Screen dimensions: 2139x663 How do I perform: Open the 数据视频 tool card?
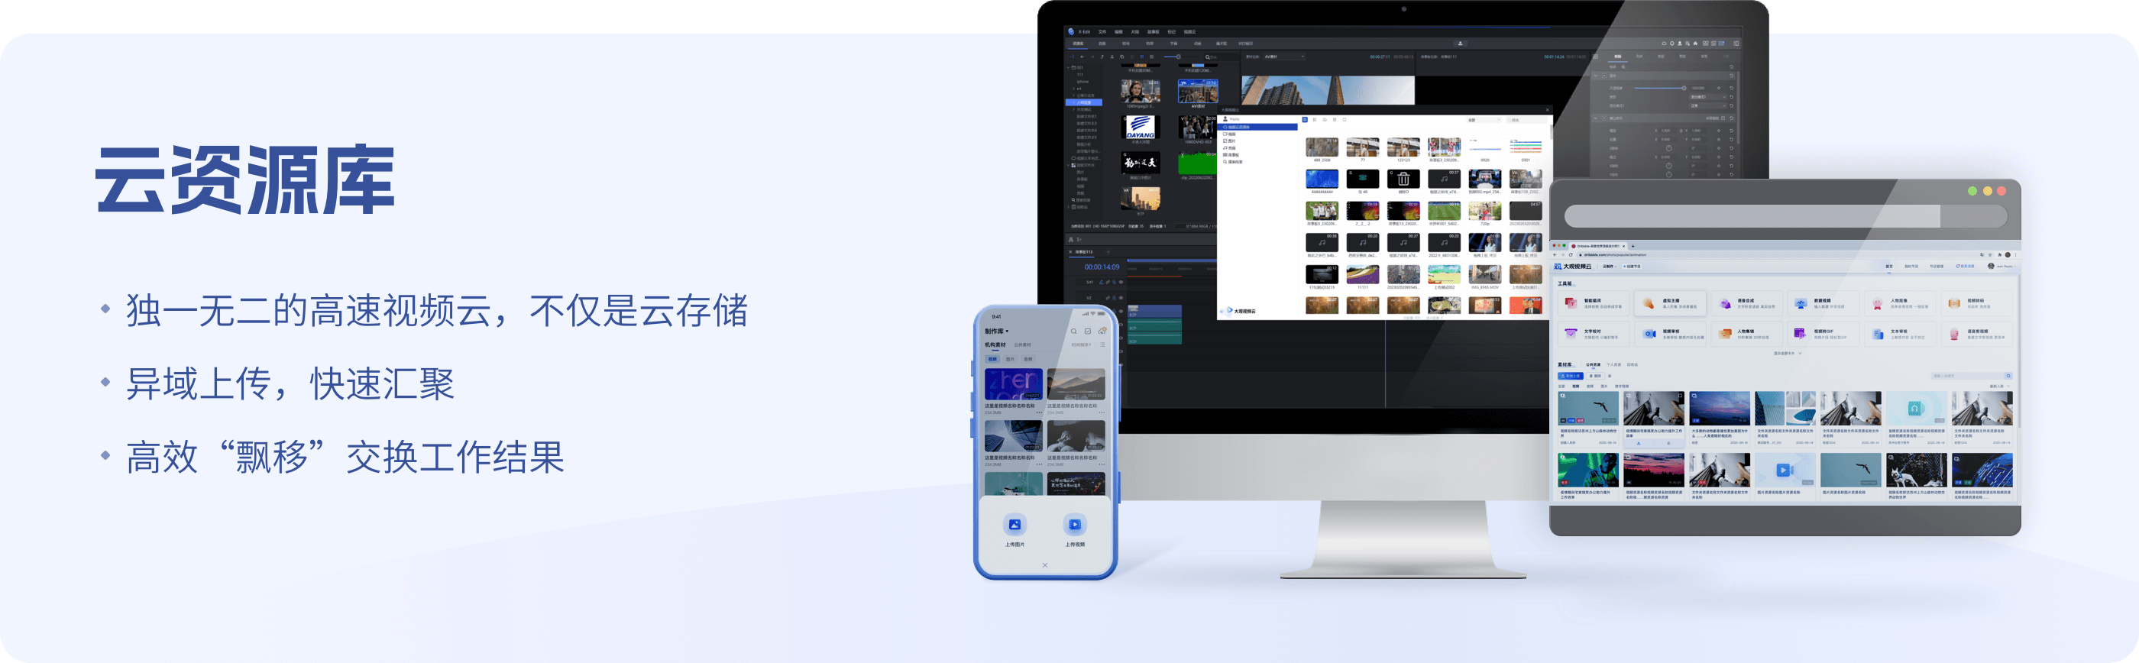1823,304
